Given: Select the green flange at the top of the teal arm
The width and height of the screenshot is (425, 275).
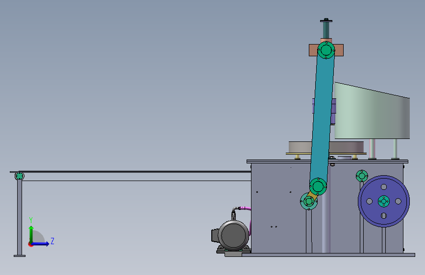Looking at the screenshot, I should tap(326, 50).
